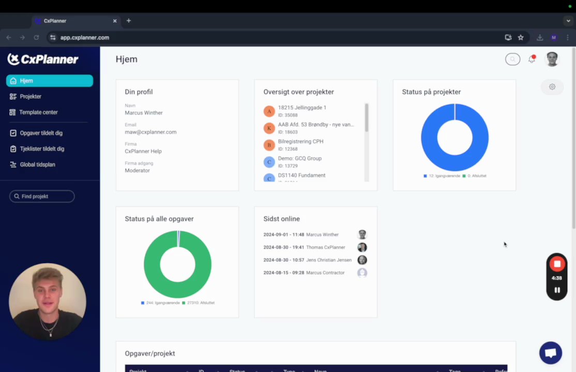Open the Chrome profile M button
Viewport: 576px width, 372px height.
[554, 37]
